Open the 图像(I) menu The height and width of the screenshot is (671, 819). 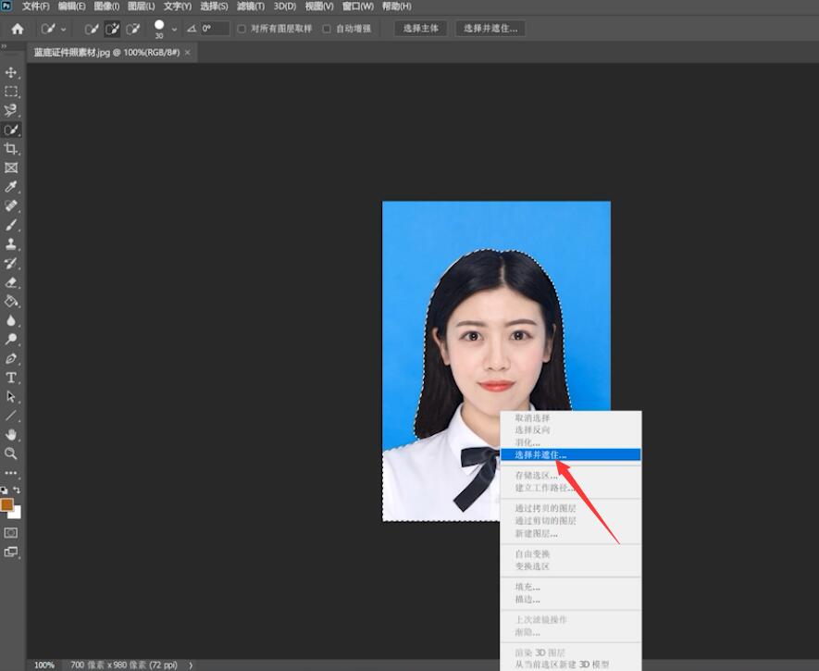106,6
